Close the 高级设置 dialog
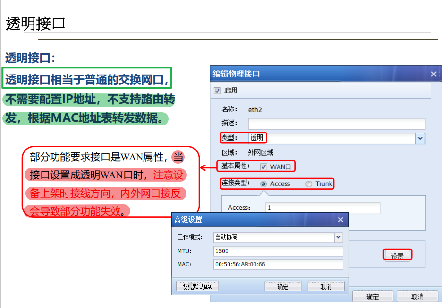Viewport: 448px width, 308px height. tap(340, 220)
